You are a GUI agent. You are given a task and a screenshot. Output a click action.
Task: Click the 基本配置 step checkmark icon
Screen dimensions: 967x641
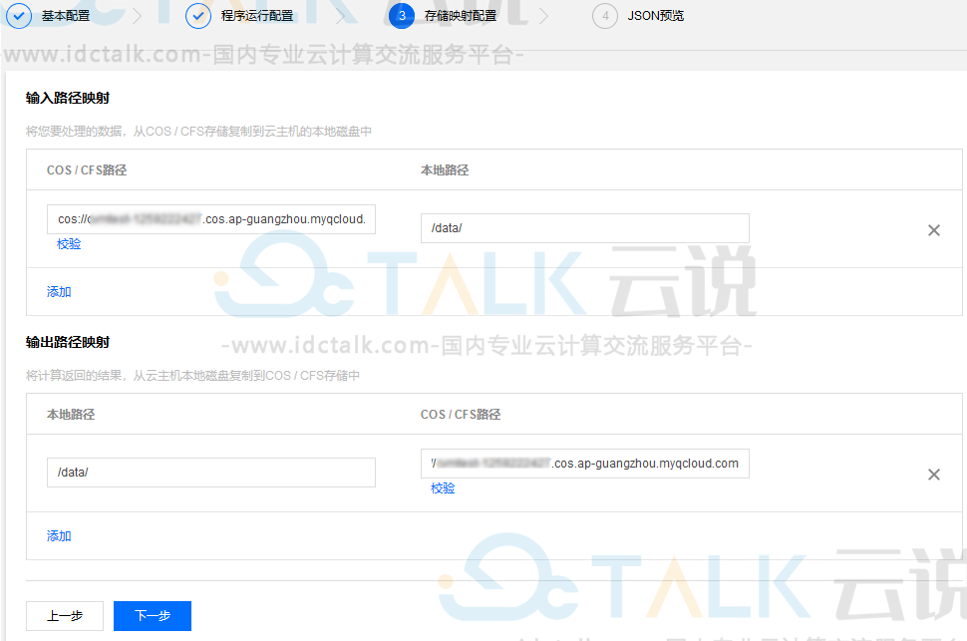tap(19, 15)
